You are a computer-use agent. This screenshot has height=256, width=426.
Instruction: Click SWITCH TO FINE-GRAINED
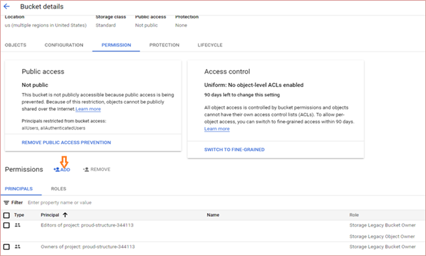(234, 150)
